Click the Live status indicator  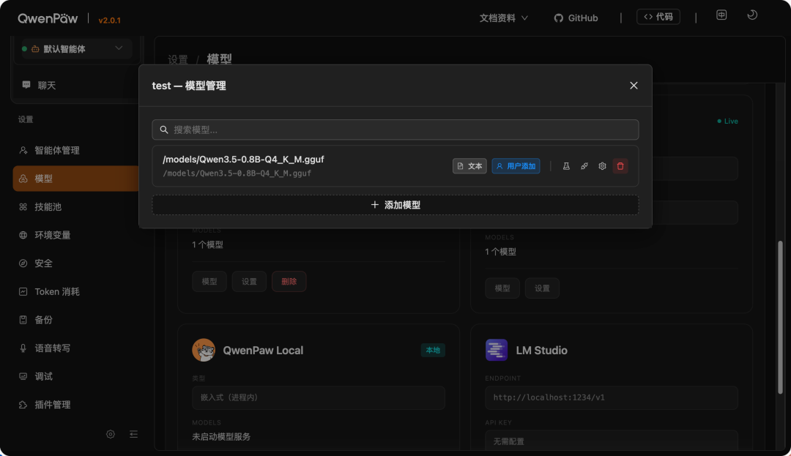point(727,122)
